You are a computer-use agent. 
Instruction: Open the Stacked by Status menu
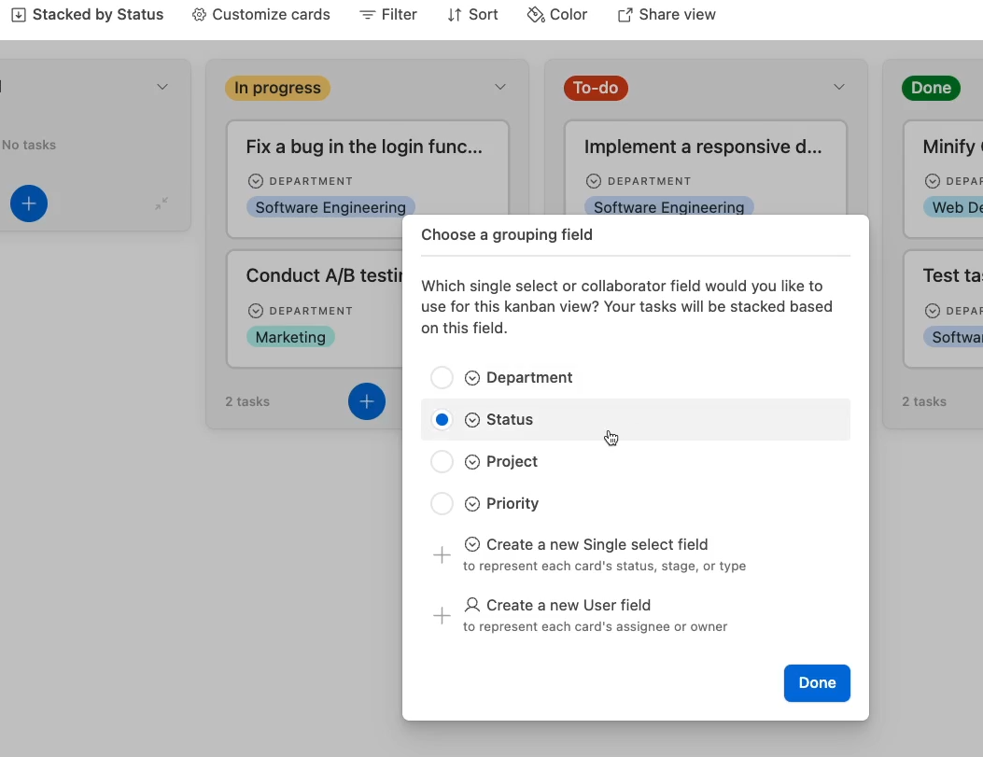click(87, 14)
